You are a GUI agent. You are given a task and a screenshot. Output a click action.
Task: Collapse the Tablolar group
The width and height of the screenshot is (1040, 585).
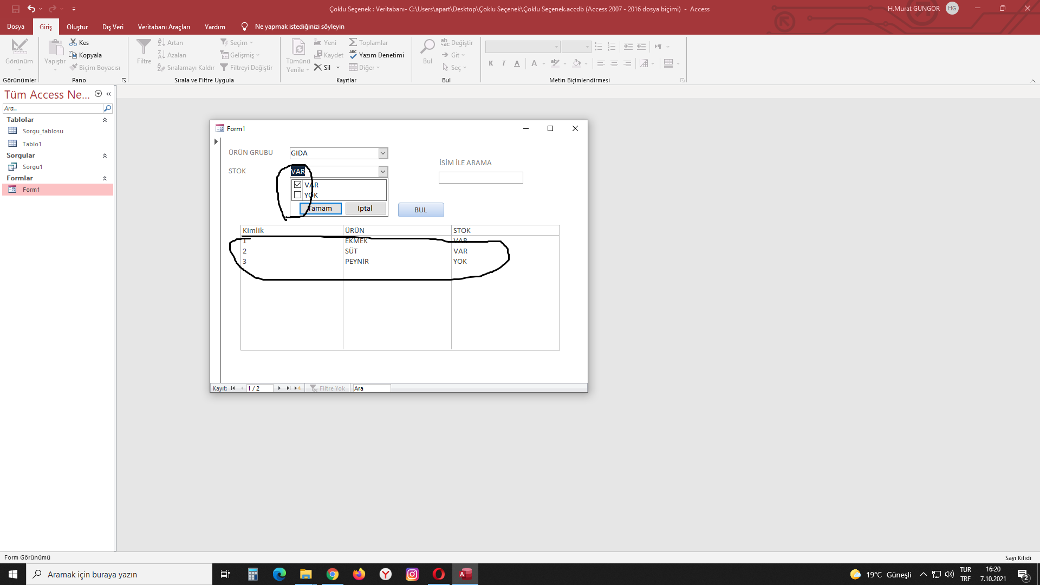105,120
